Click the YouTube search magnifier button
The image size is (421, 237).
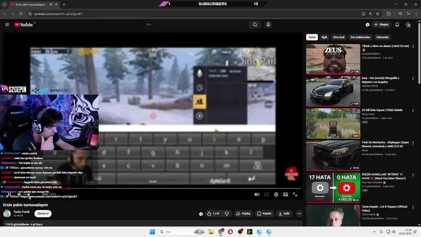coord(255,25)
